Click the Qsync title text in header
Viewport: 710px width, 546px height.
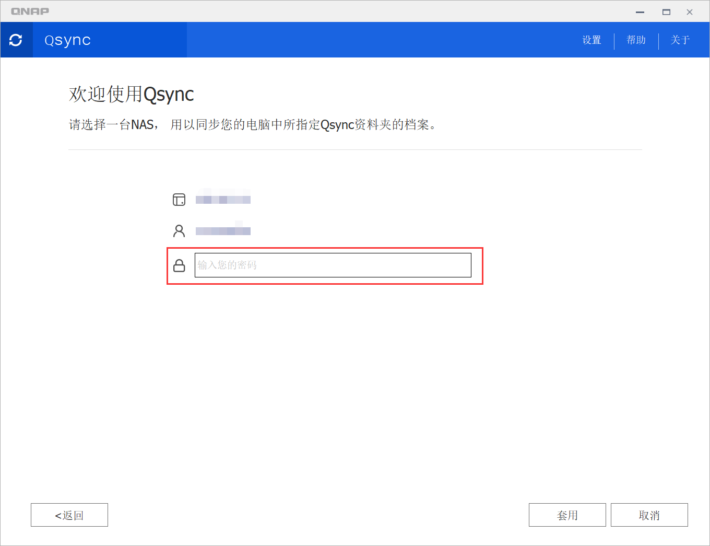click(68, 40)
